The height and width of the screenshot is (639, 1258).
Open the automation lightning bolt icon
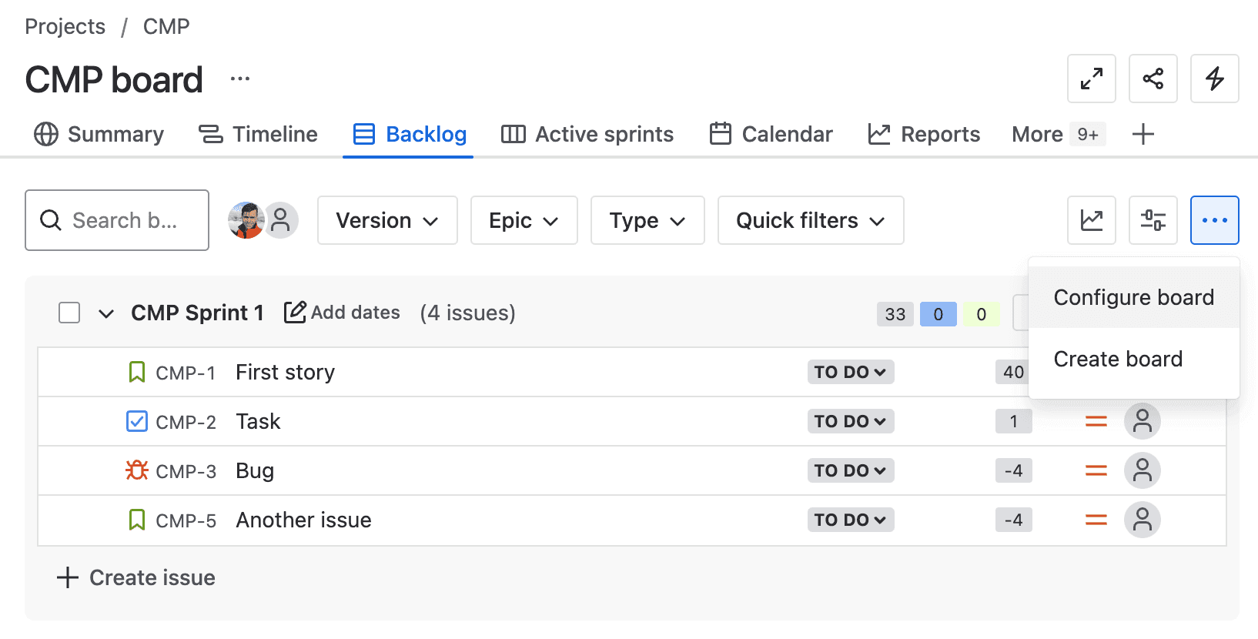pyautogui.click(x=1214, y=79)
